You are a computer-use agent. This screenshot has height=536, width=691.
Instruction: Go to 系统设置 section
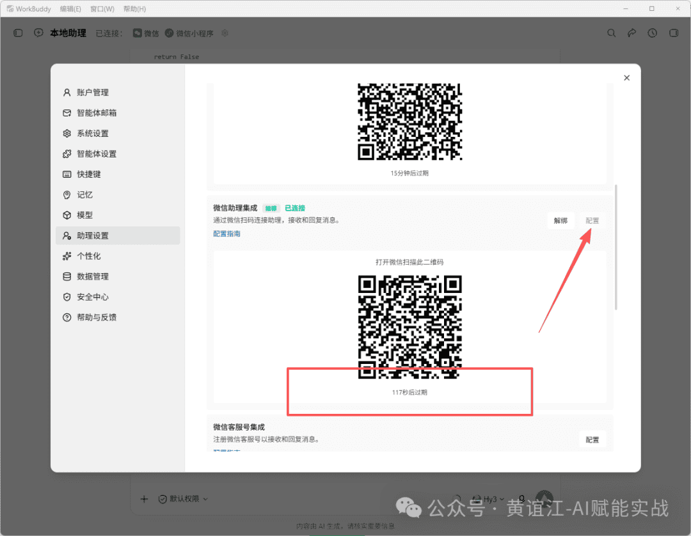pyautogui.click(x=118, y=134)
